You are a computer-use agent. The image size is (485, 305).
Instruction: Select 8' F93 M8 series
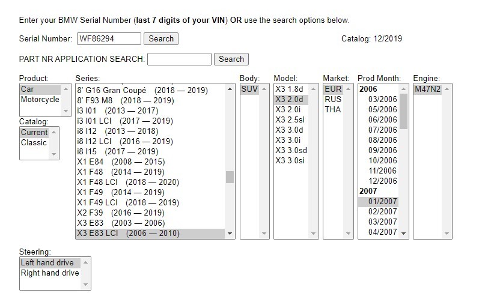[x=151, y=100]
